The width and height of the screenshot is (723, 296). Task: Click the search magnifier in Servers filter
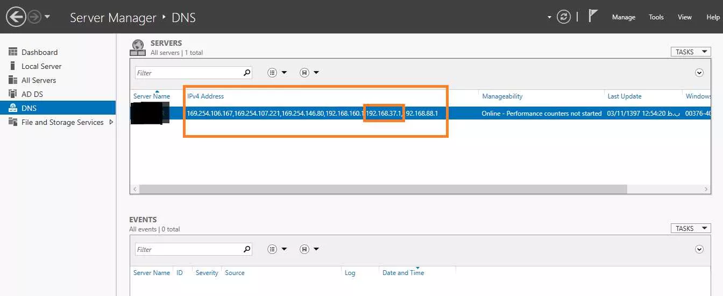(x=247, y=72)
